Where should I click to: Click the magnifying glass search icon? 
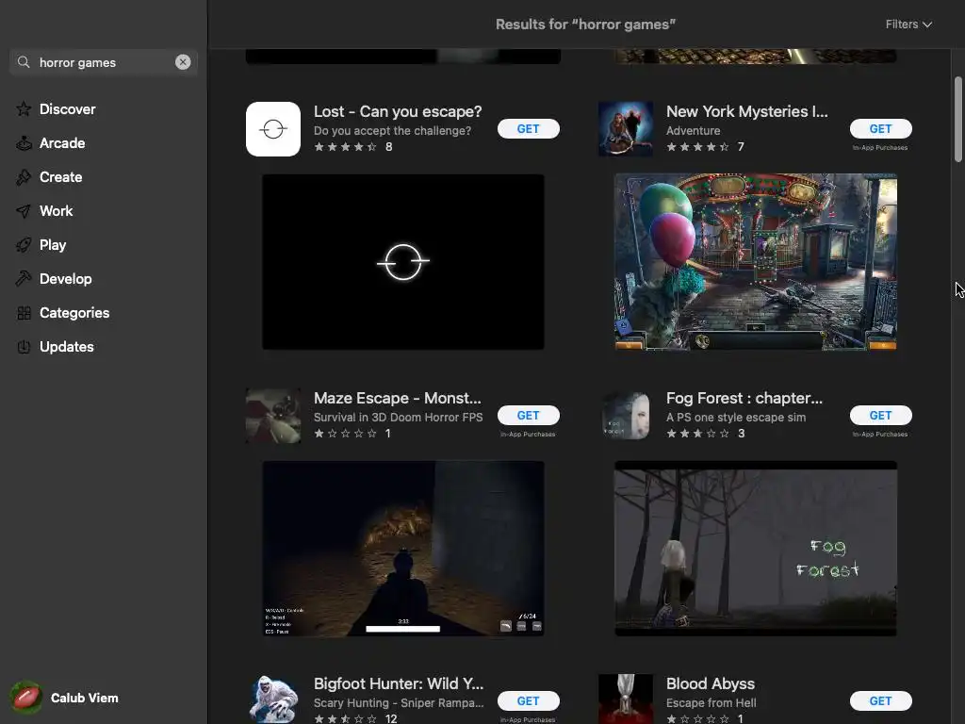[x=24, y=62]
